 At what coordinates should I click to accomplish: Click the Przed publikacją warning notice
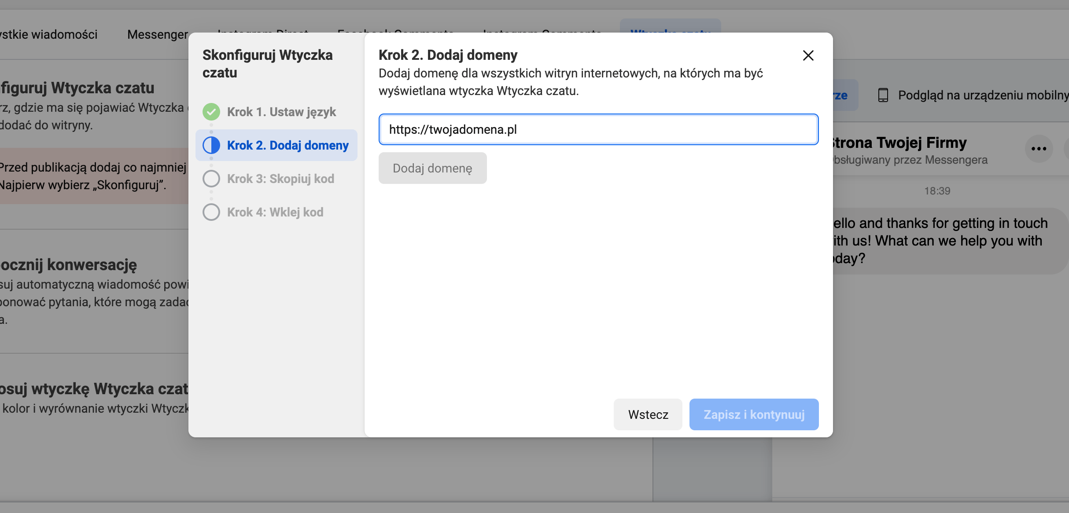[x=94, y=176]
